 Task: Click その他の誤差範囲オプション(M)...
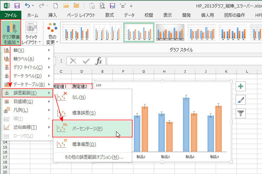coord(94,157)
